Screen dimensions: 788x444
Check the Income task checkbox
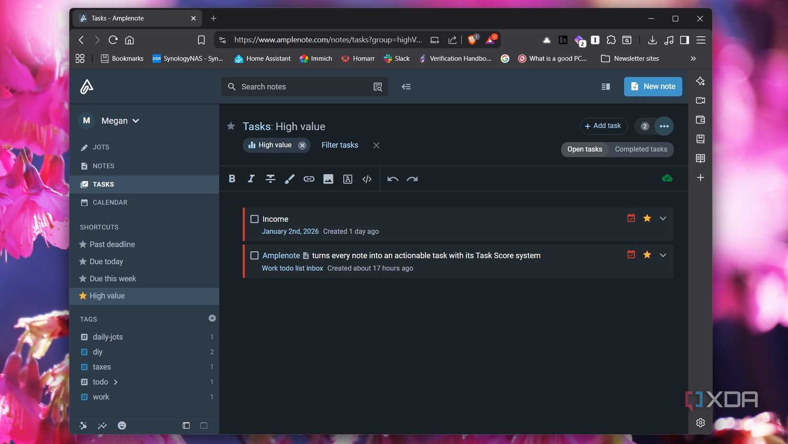pos(255,218)
